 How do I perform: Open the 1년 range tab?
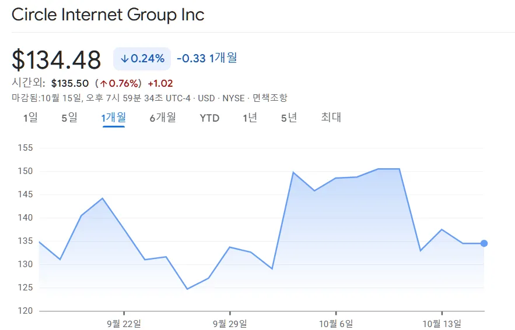(x=250, y=118)
